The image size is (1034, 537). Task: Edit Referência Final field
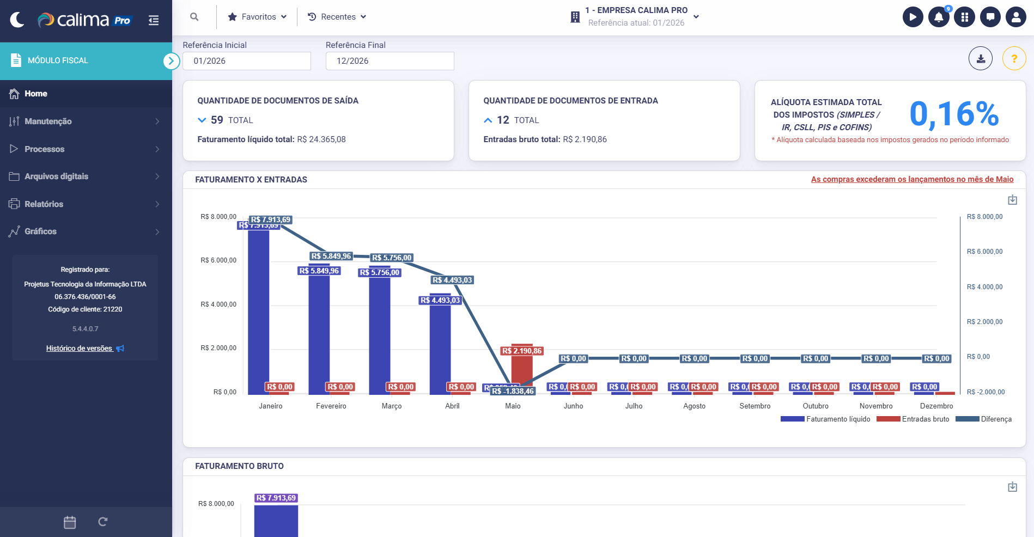pos(390,61)
